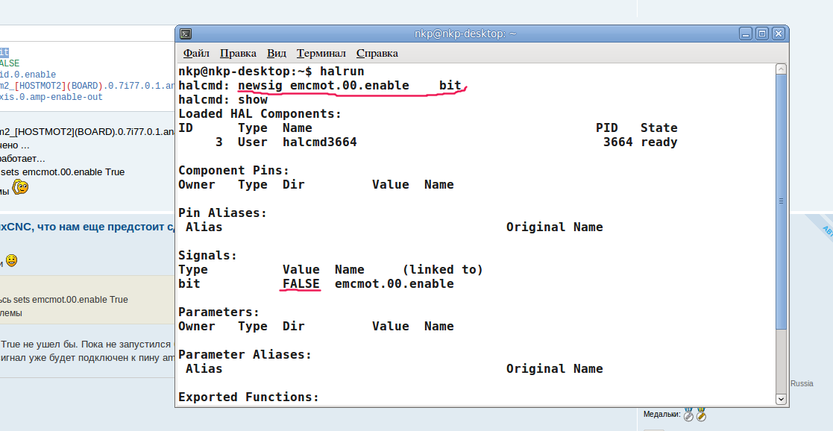The image size is (833, 431).
Task: Click forum text 'sets emcmot.00.enable True'
Action: pos(62,172)
